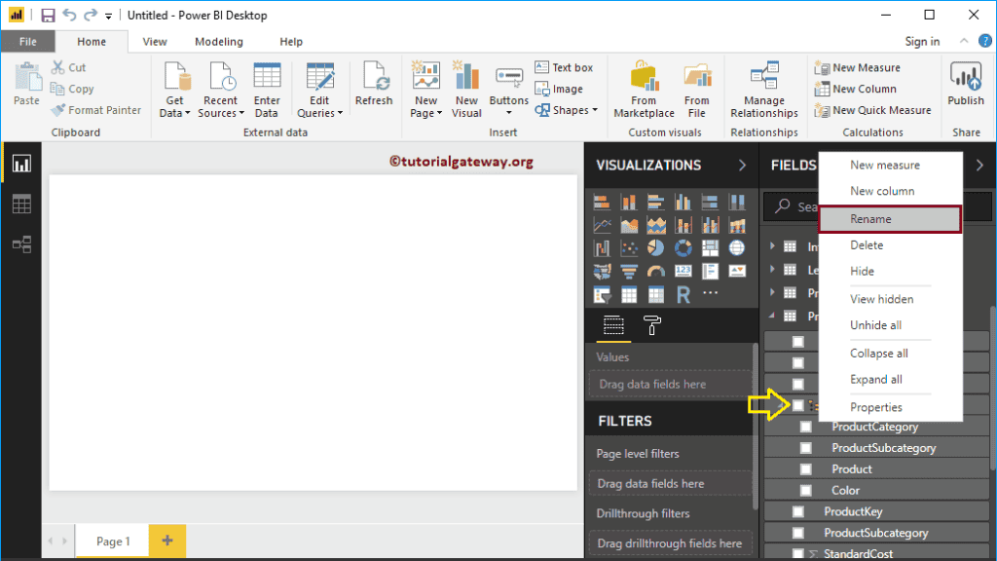Check the Color field checkbox
The image size is (997, 561).
(x=805, y=491)
